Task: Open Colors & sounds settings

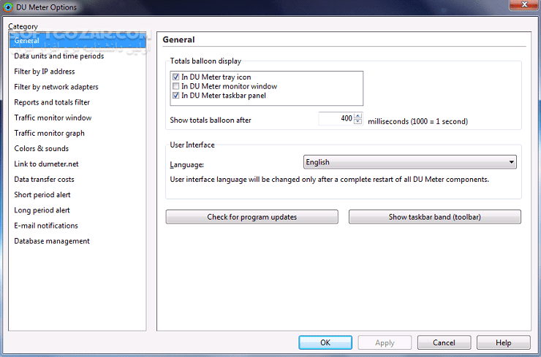Action: [41, 148]
